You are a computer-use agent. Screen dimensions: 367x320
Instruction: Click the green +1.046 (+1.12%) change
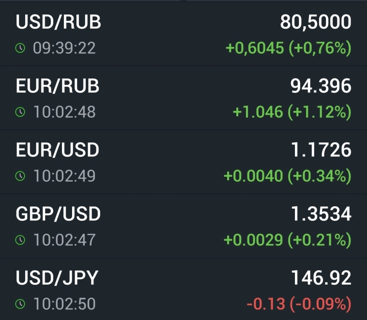[x=292, y=112]
